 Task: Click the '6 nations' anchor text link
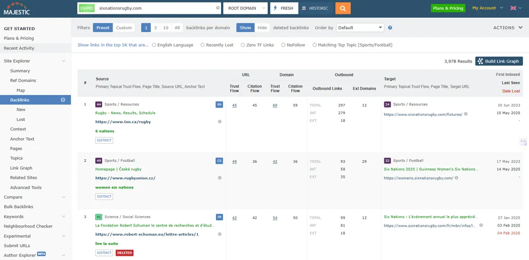tap(105, 131)
